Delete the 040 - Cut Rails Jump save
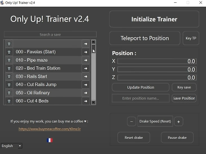Viewport: 206px width, 154px height. (x=9, y=85)
